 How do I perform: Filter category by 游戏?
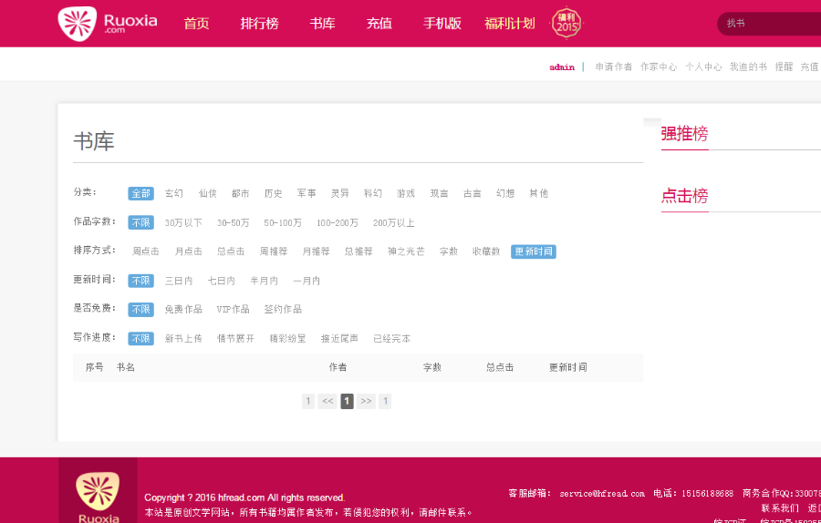[406, 193]
